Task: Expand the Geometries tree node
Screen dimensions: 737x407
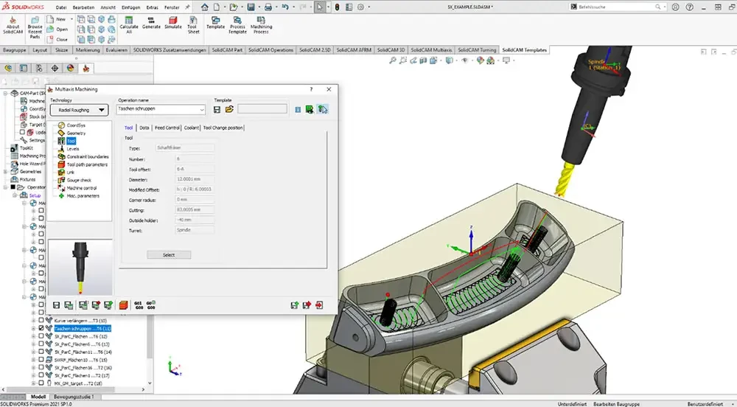Action: coord(6,172)
